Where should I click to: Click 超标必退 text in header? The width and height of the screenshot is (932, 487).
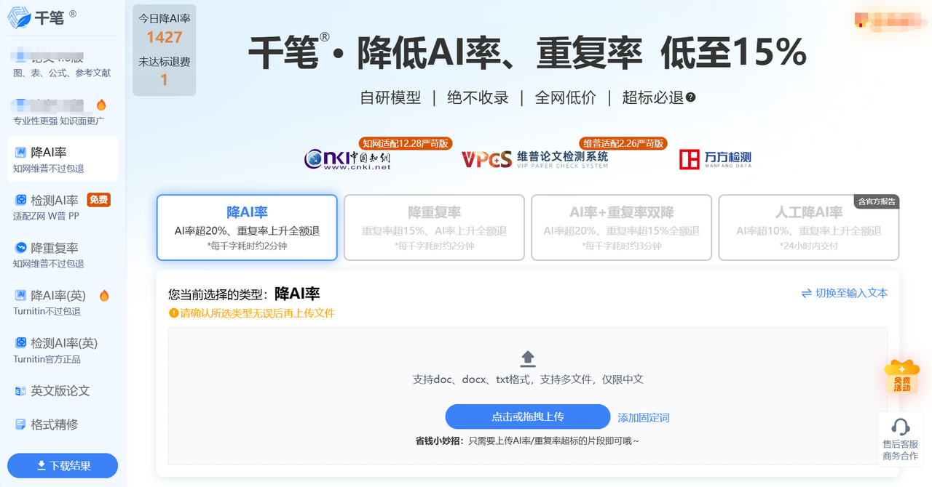click(x=653, y=97)
